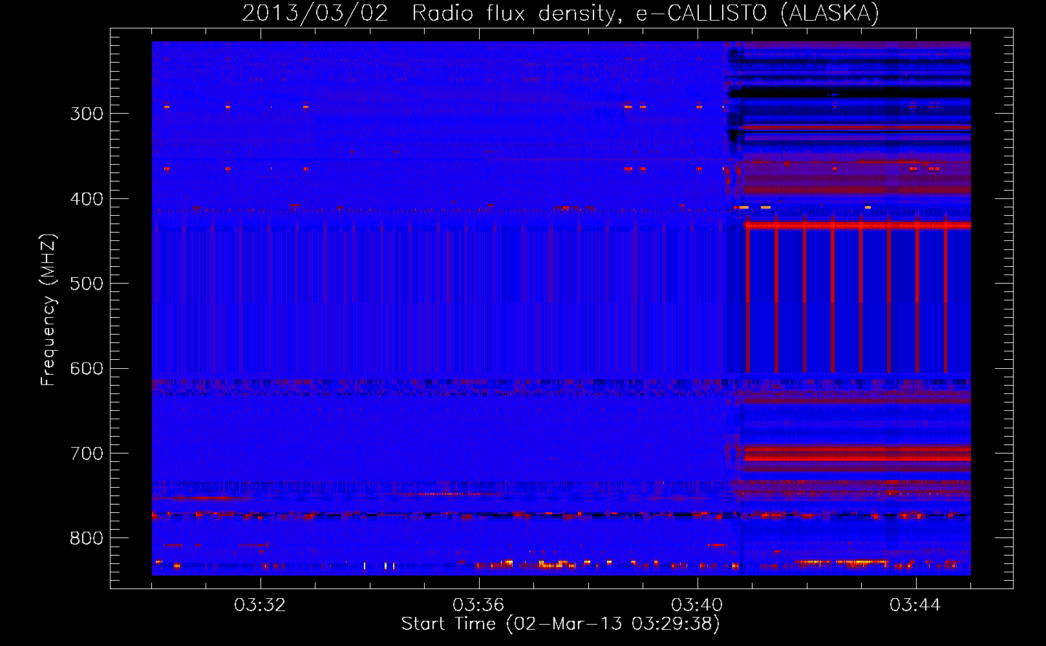Screen dimensions: 1046x646
Task: Click the 500 frequency tick label
Action: point(87,284)
